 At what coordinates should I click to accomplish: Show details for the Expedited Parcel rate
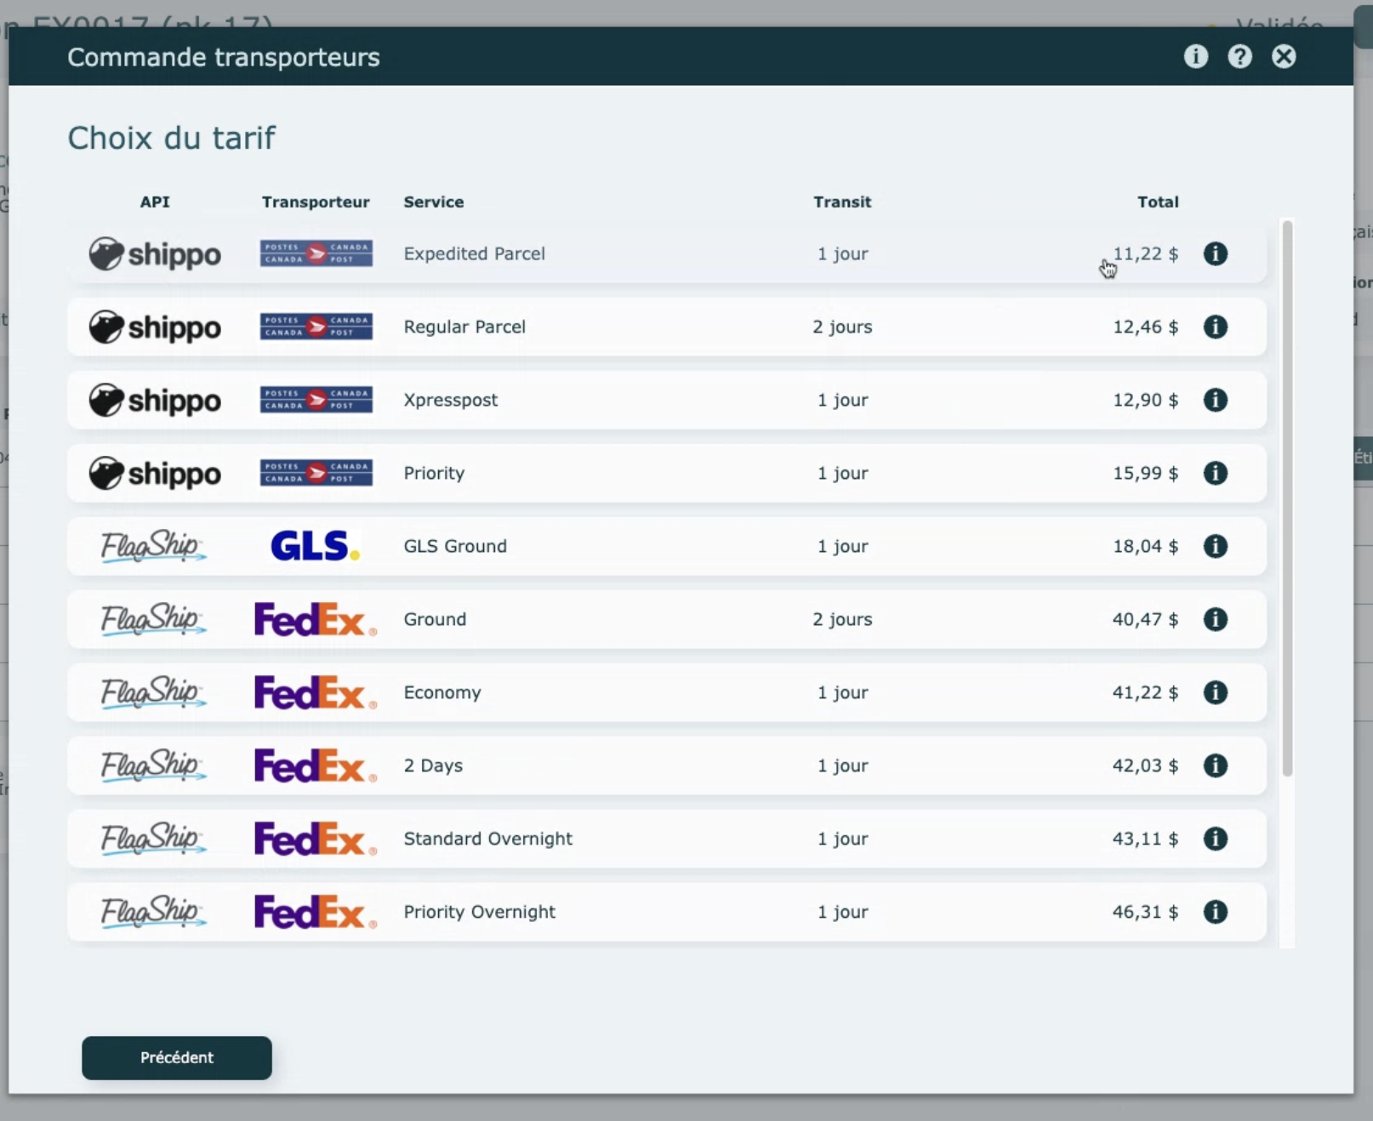click(x=1215, y=253)
